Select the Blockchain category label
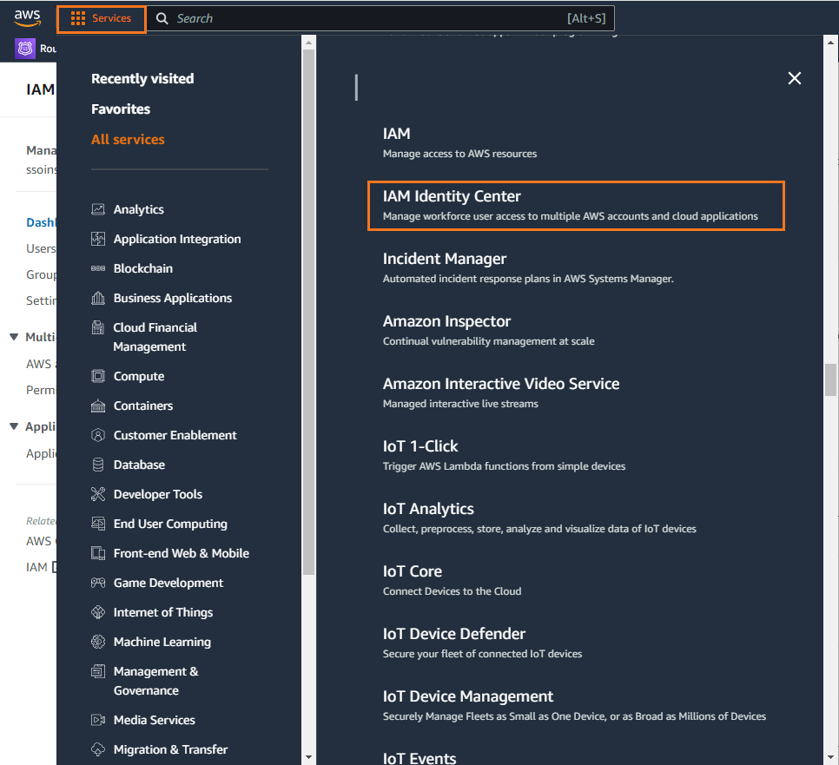839x765 pixels. [x=142, y=268]
